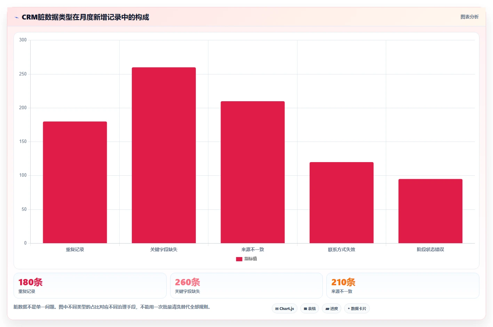Click the x-axis label 重复记录
Screen dimensions: 493x327
pos(75,249)
